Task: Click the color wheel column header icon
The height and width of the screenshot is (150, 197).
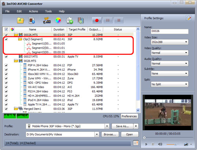Action: click(x=12, y=29)
